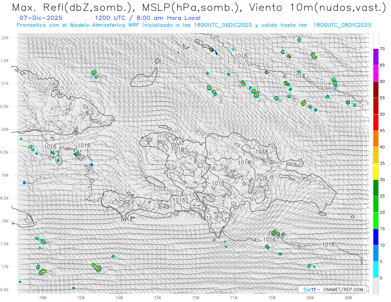
Task: Select the '15' value on the colorbar
Action: (382, 229)
